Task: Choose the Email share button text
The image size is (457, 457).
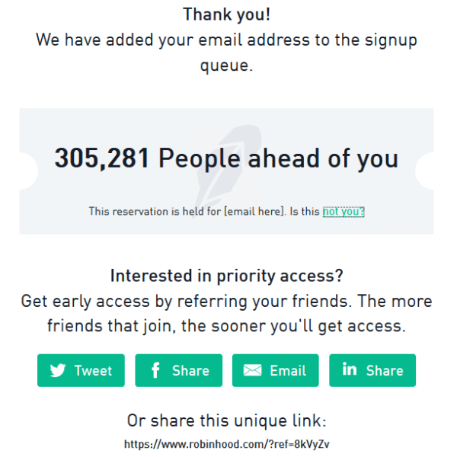Action: (x=288, y=370)
